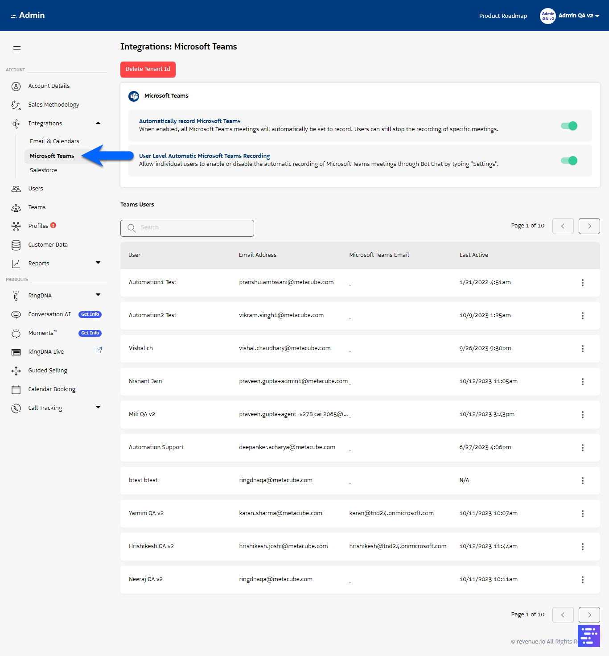Click the Moments stopwatch icon
609x656 pixels.
click(16, 333)
